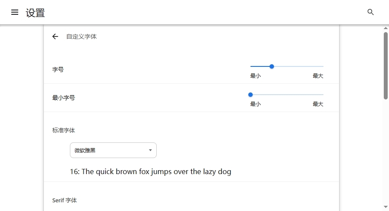
Task: Click the scrollbar up arrow
Action: click(x=386, y=28)
